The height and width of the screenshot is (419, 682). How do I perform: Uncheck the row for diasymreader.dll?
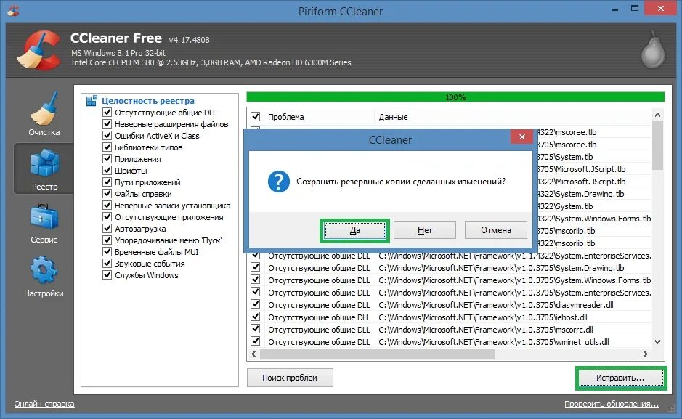pos(256,304)
